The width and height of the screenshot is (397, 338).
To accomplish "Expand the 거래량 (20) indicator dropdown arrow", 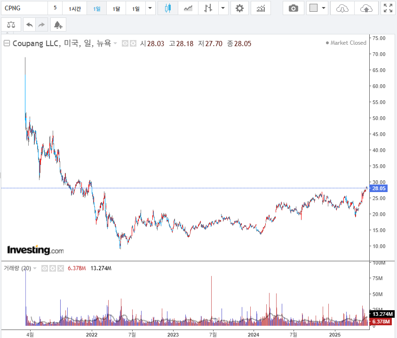I will [35, 268].
